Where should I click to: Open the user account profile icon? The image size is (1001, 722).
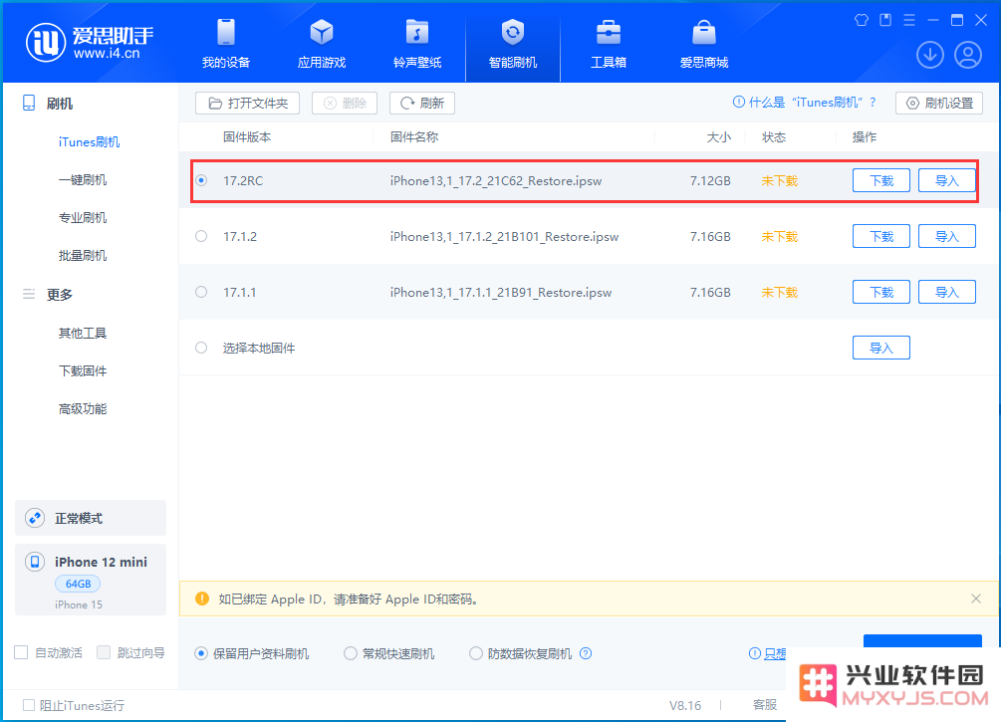pos(968,55)
